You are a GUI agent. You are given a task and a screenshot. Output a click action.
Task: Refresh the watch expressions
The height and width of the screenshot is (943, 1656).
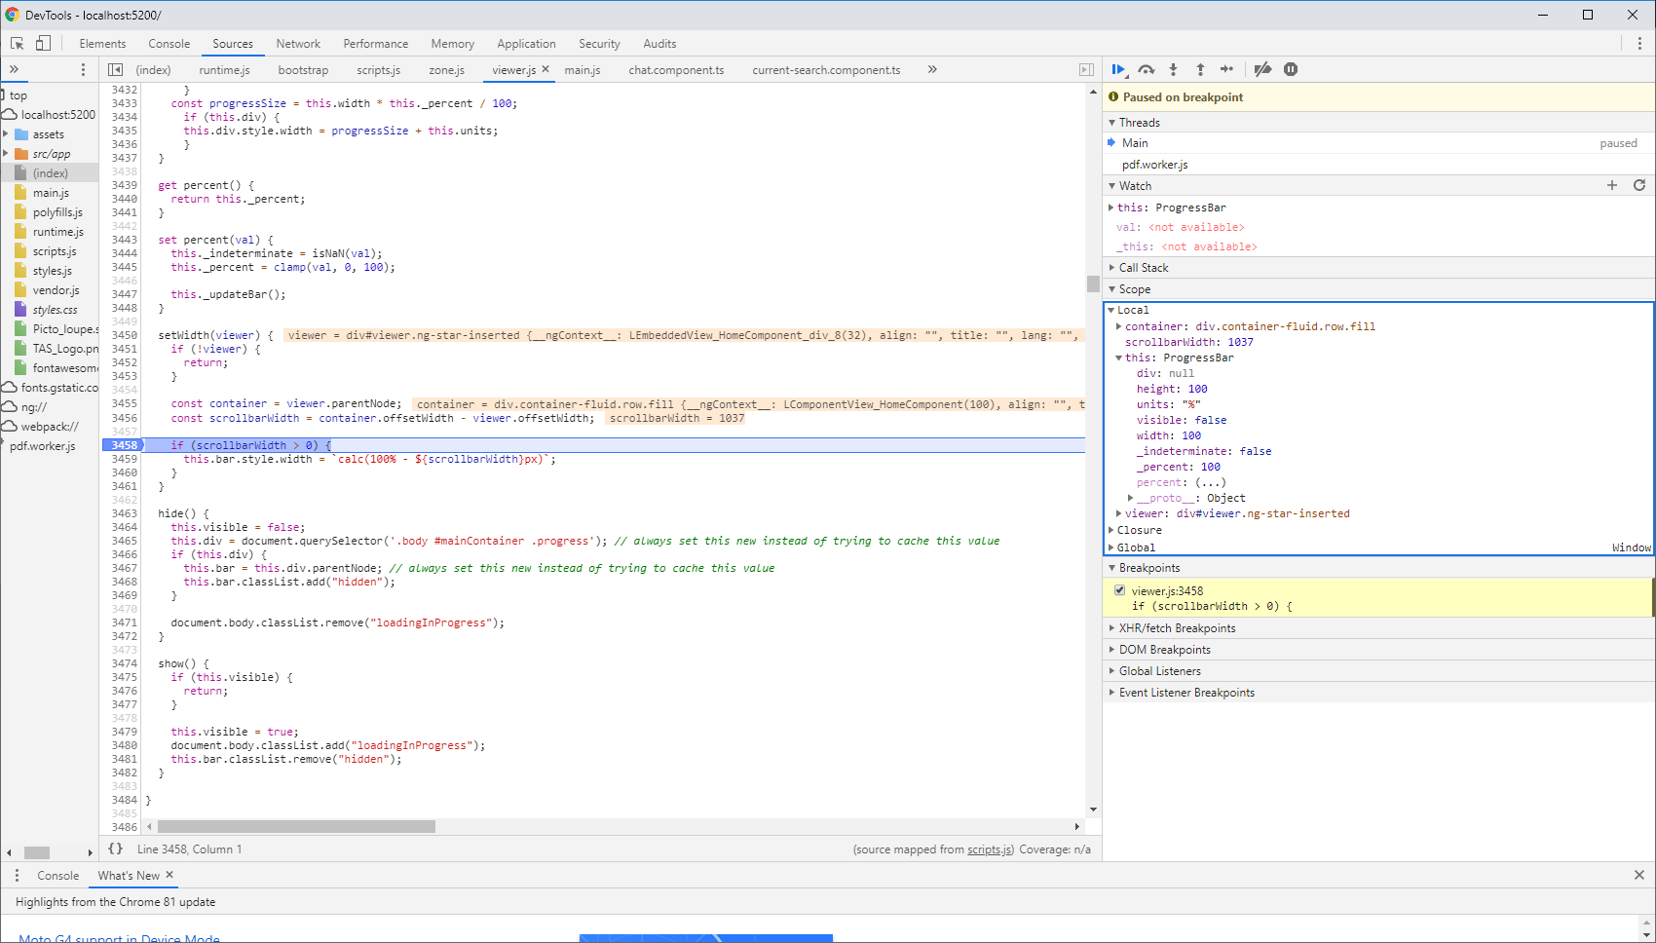click(1639, 185)
